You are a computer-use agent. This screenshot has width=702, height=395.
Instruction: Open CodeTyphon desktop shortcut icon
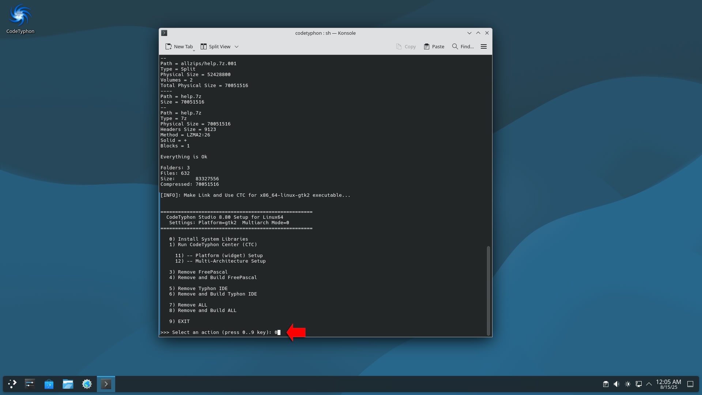tap(20, 18)
